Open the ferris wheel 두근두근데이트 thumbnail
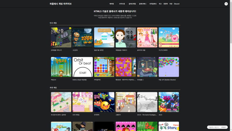This screenshot has height=131, width=232. coord(169,38)
